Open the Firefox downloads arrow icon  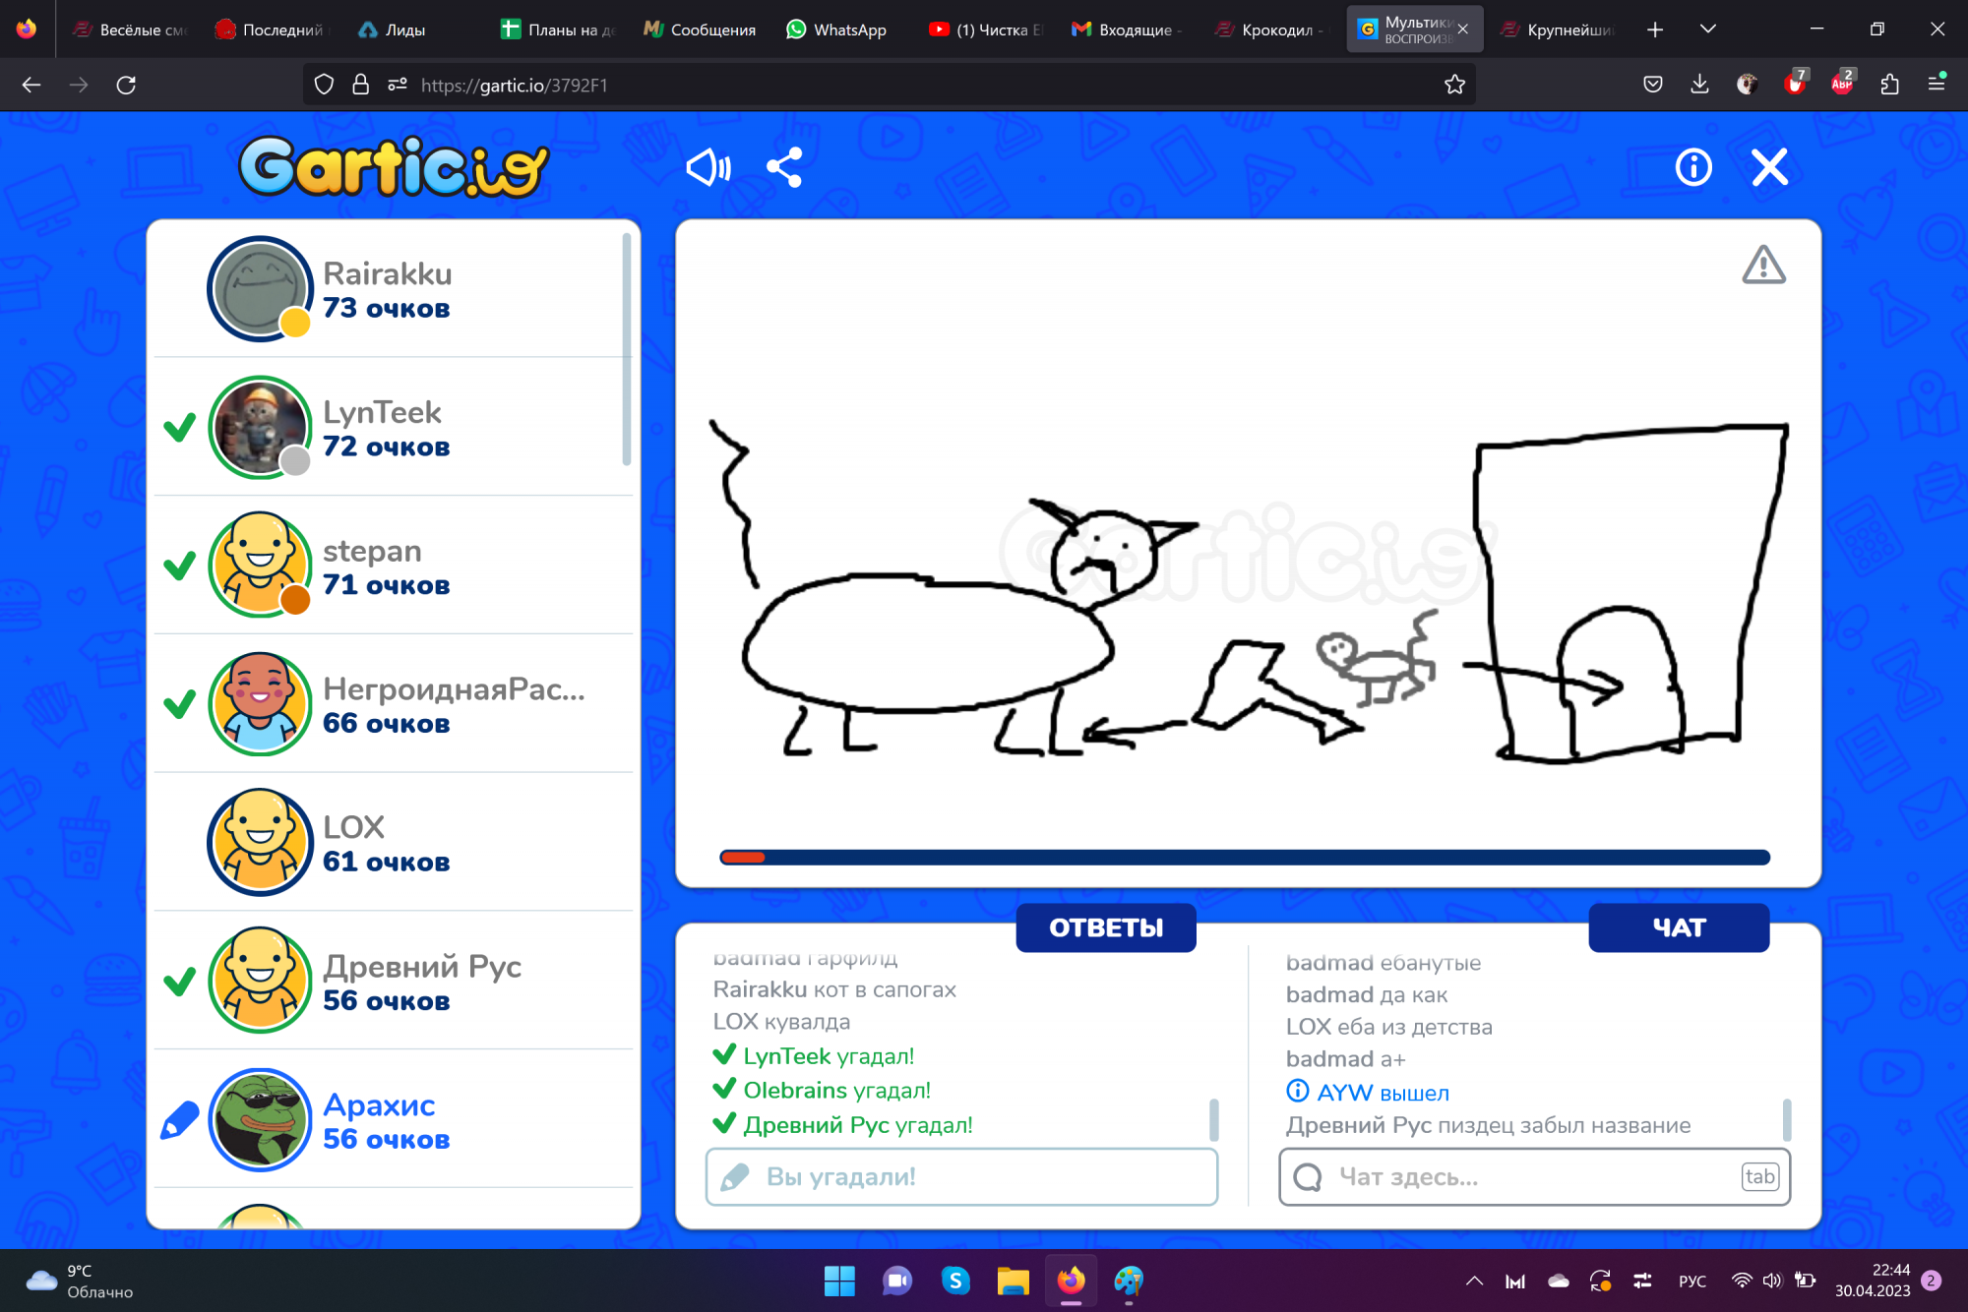1699,85
